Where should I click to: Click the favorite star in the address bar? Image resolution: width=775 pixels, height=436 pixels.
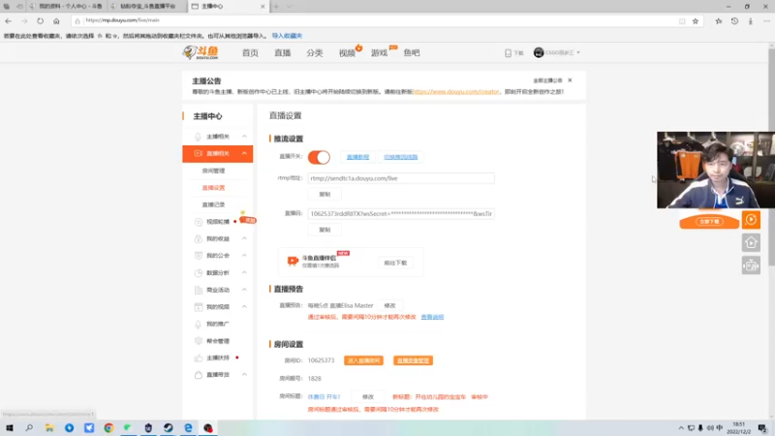[696, 20]
